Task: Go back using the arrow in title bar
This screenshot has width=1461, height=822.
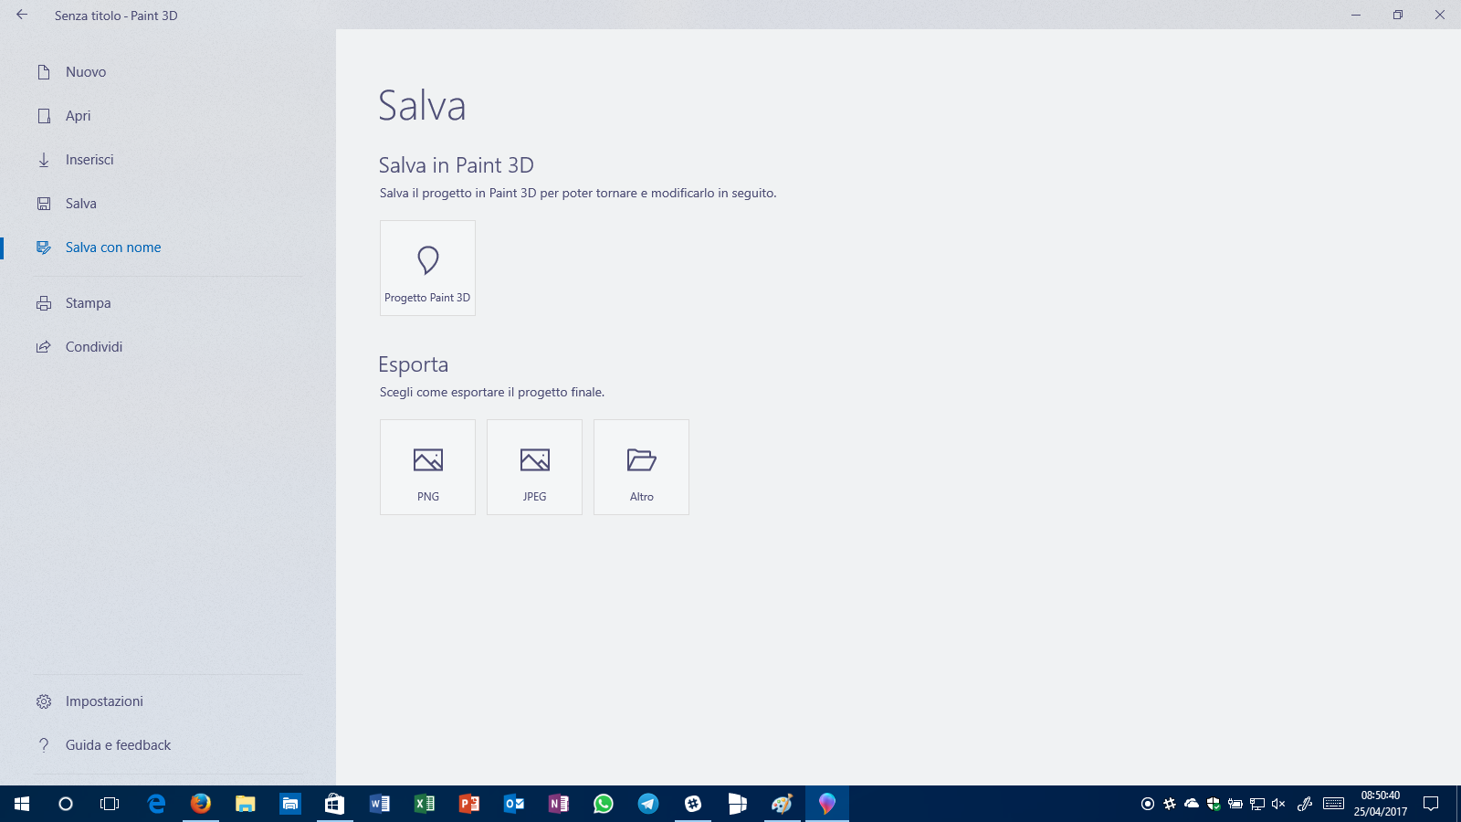Action: pyautogui.click(x=22, y=15)
